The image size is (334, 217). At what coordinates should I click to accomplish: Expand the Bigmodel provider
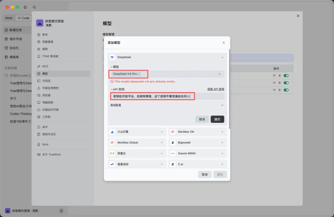click(x=197, y=143)
